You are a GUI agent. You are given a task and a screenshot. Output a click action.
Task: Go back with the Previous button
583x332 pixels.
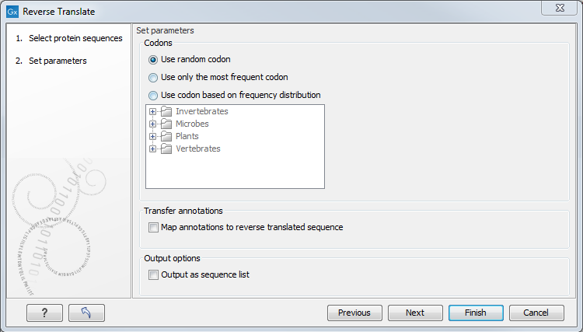354,313
